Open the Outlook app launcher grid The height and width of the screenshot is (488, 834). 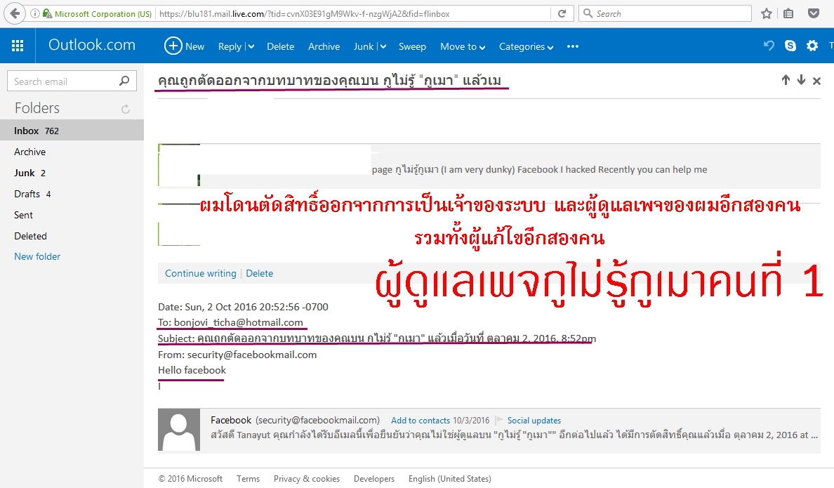click(x=18, y=46)
